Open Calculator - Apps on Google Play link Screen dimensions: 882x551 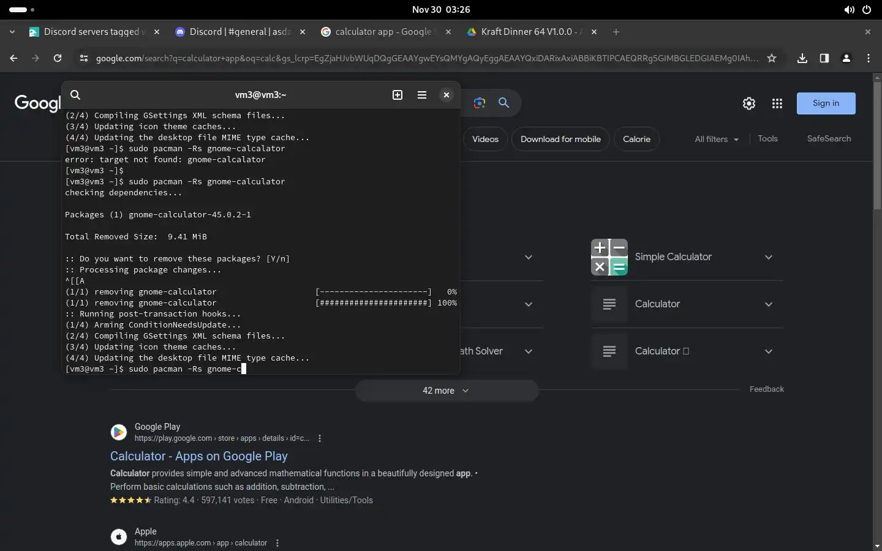199,456
